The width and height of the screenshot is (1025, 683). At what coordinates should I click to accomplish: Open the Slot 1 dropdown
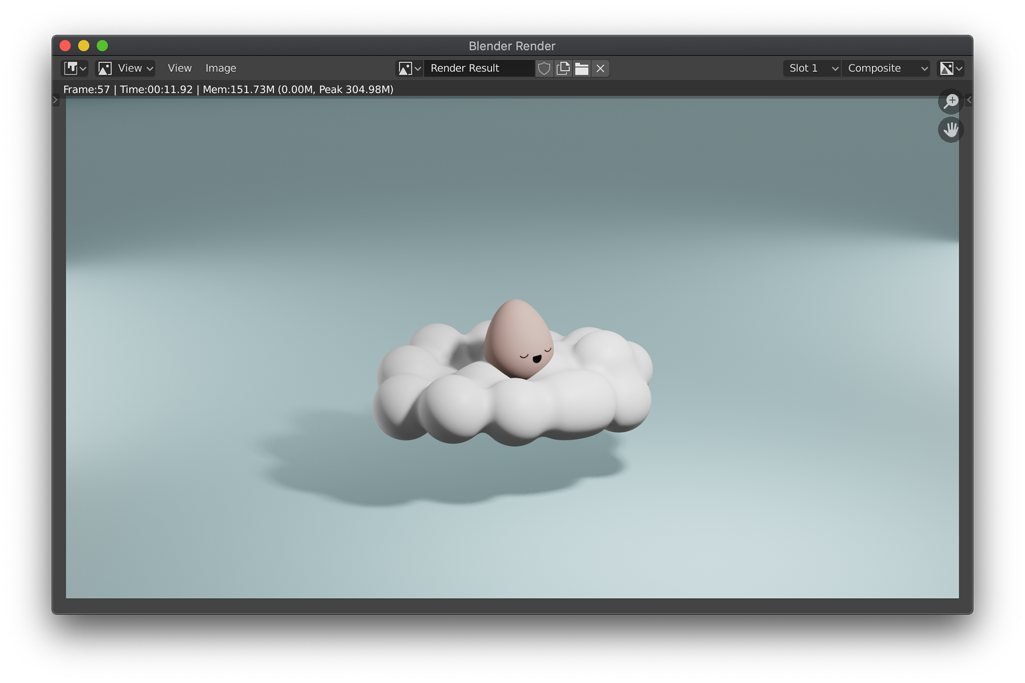812,68
